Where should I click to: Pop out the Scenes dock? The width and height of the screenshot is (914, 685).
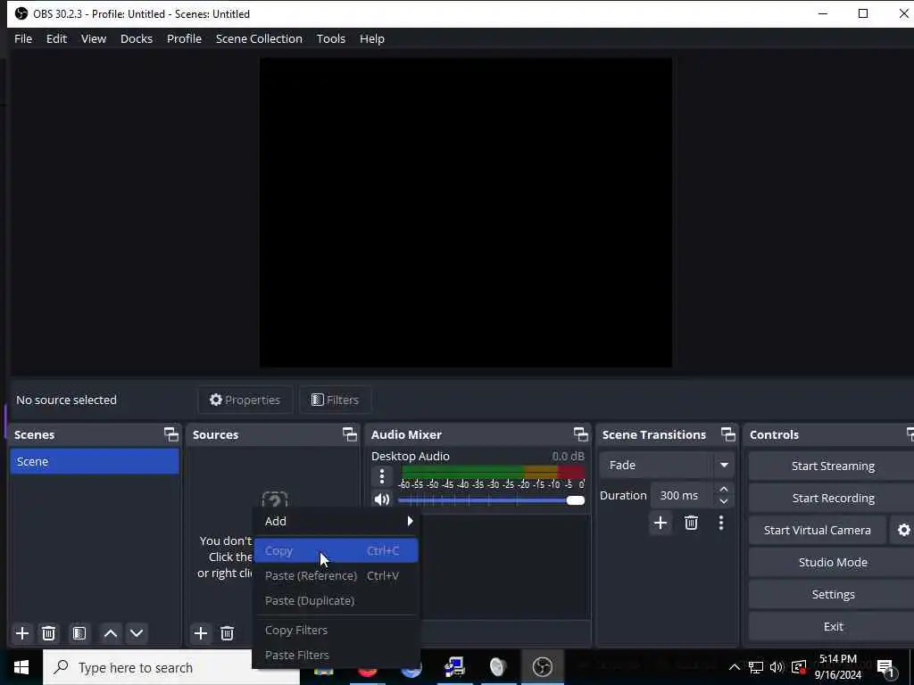[170, 434]
